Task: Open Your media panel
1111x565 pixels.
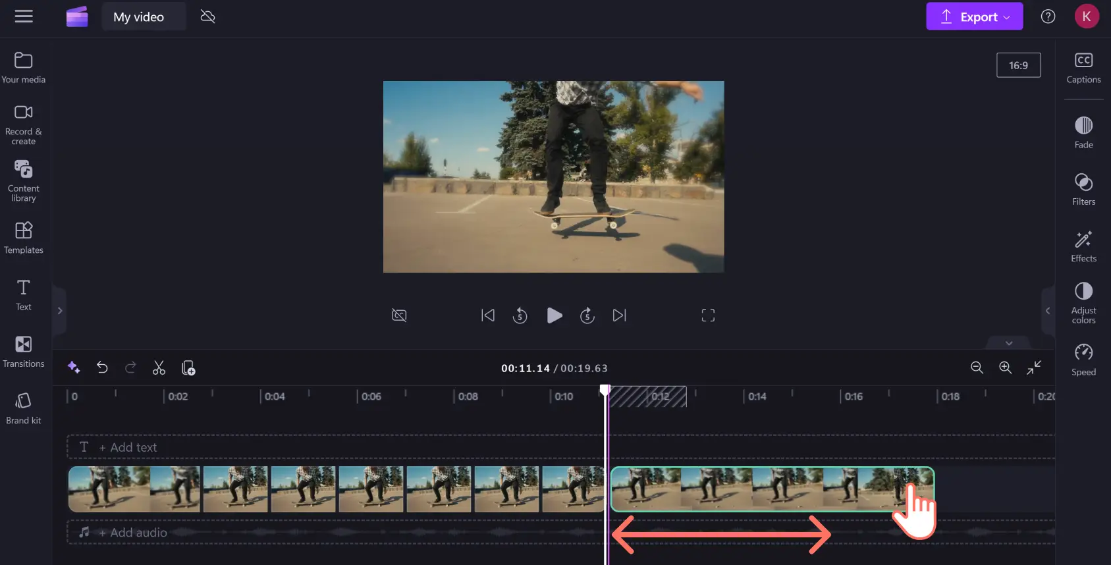Action: pos(24,68)
